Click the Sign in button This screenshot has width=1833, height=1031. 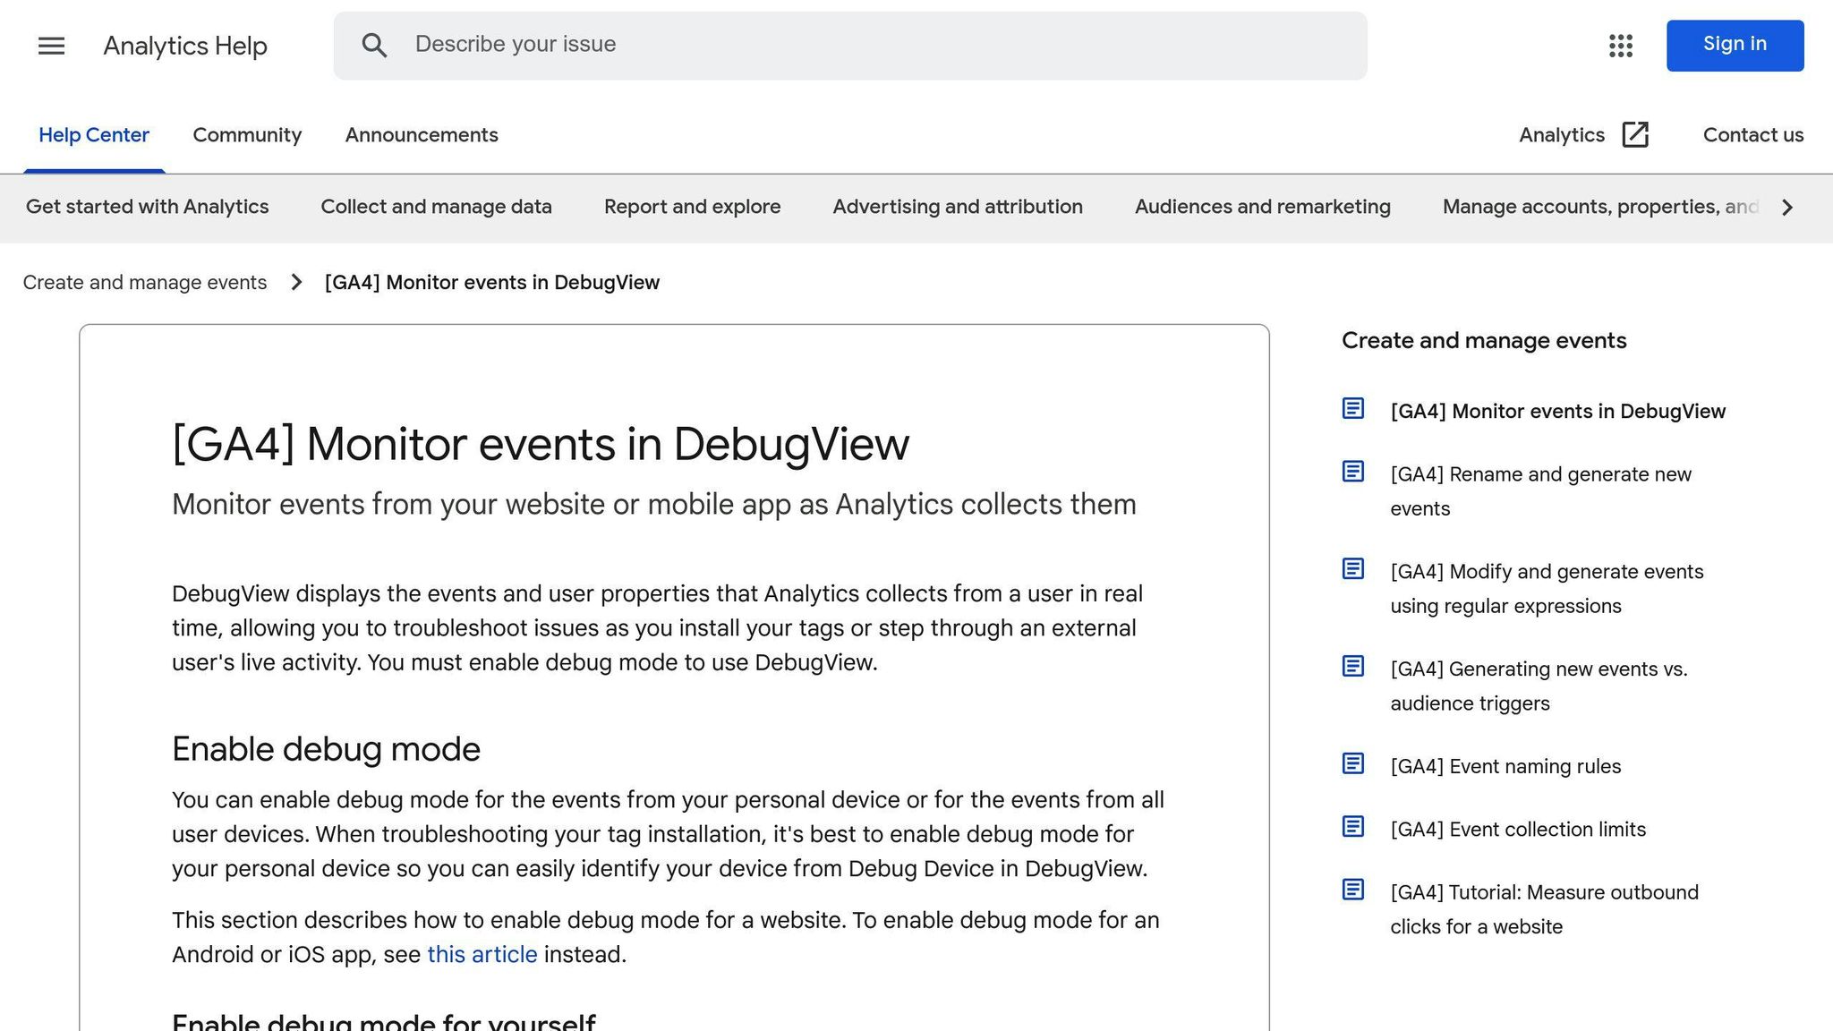[x=1735, y=46]
